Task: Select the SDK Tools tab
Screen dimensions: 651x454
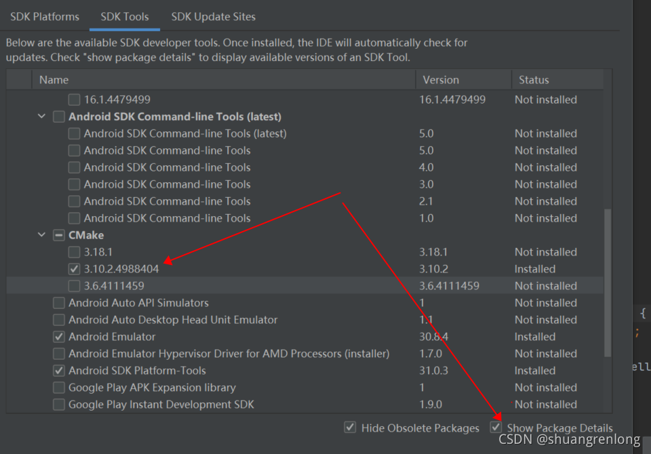Action: click(x=125, y=16)
